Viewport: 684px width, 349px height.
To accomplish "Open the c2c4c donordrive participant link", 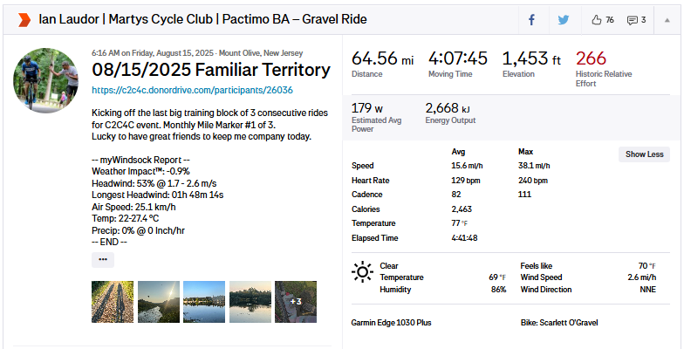I will pyautogui.click(x=191, y=90).
